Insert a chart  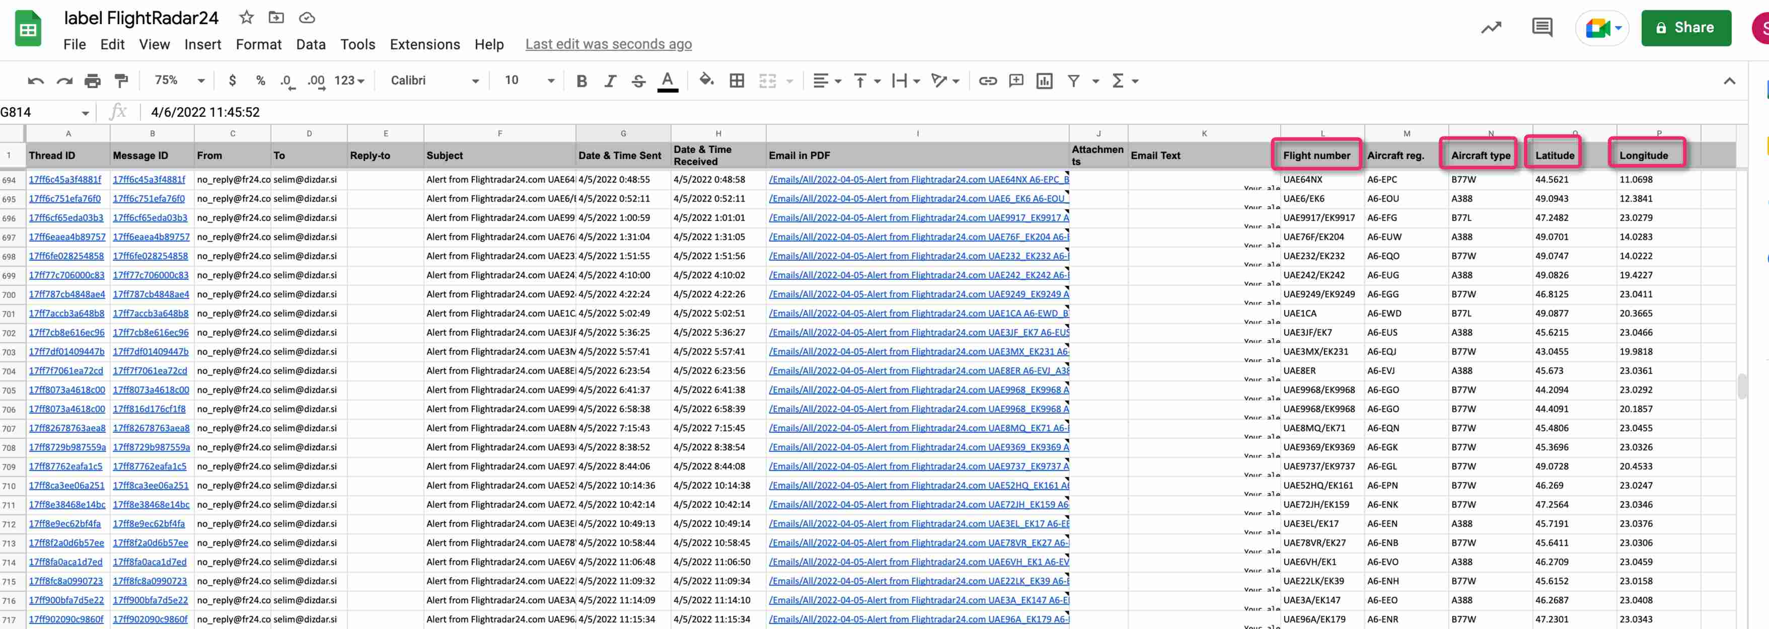[x=1045, y=81]
